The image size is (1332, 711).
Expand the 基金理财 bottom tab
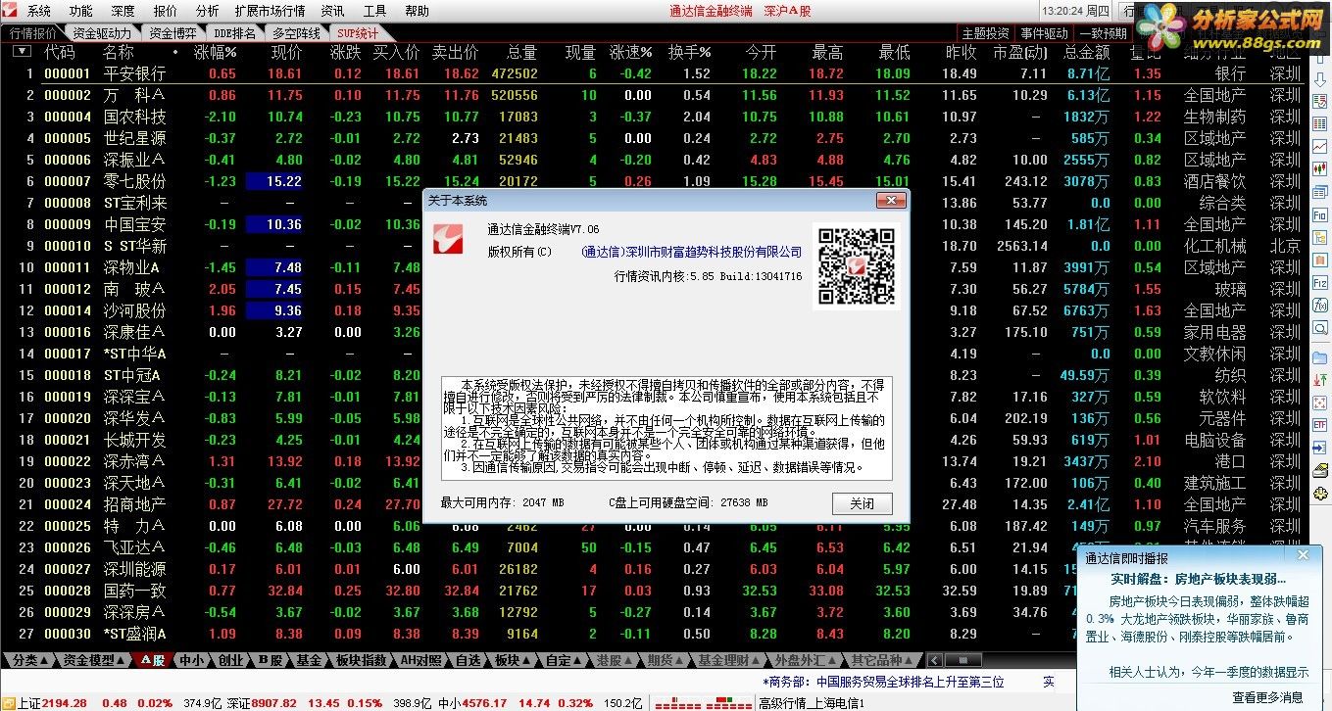click(729, 660)
